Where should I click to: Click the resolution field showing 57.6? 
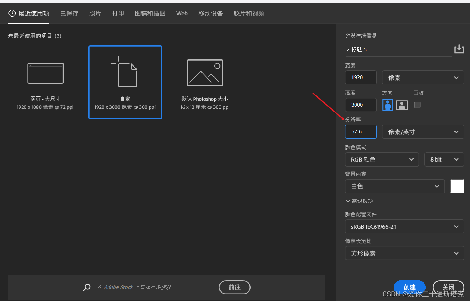pos(361,132)
